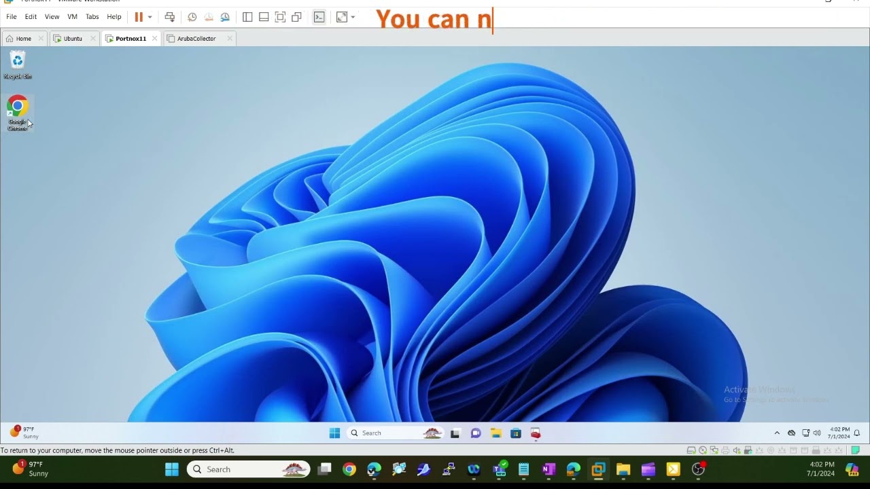Click the VMware hard disk status icon

pos(691,450)
